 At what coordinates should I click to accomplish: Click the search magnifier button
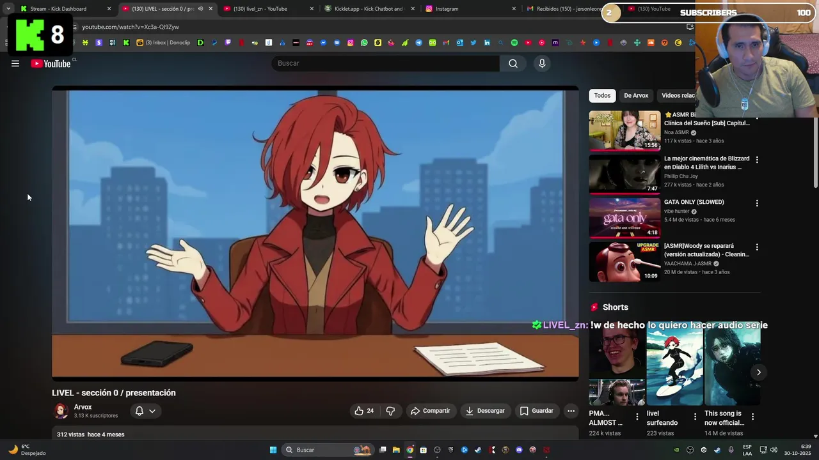click(x=513, y=63)
